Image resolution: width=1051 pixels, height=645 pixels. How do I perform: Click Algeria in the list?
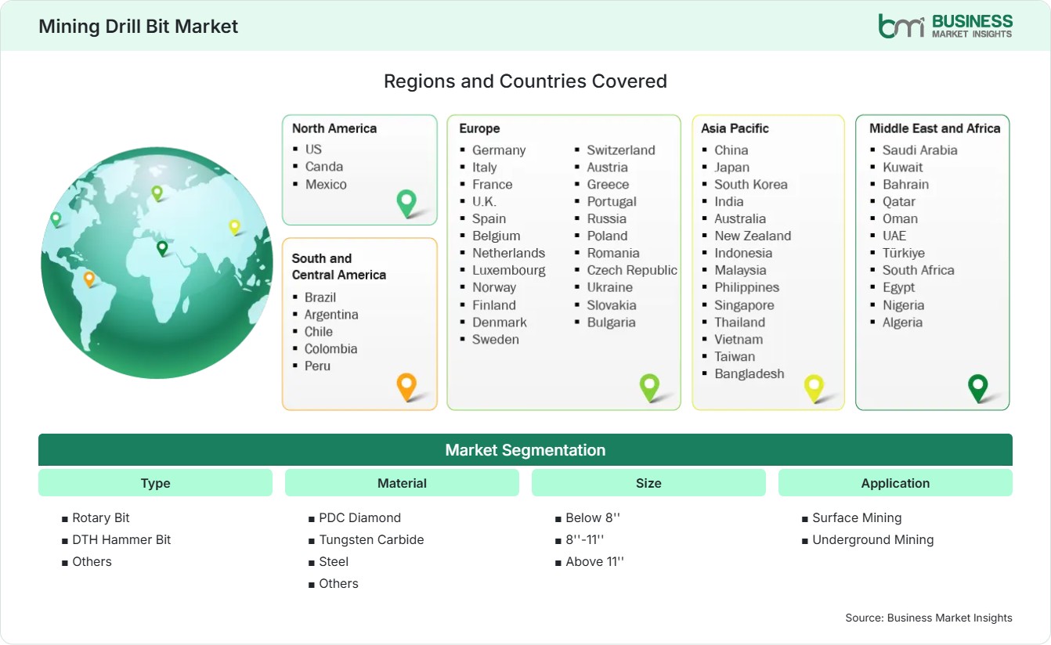click(x=902, y=322)
